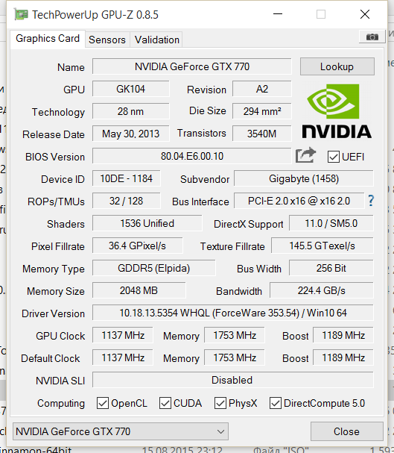Click the Lookup button
This screenshot has height=453, width=394.
point(337,66)
